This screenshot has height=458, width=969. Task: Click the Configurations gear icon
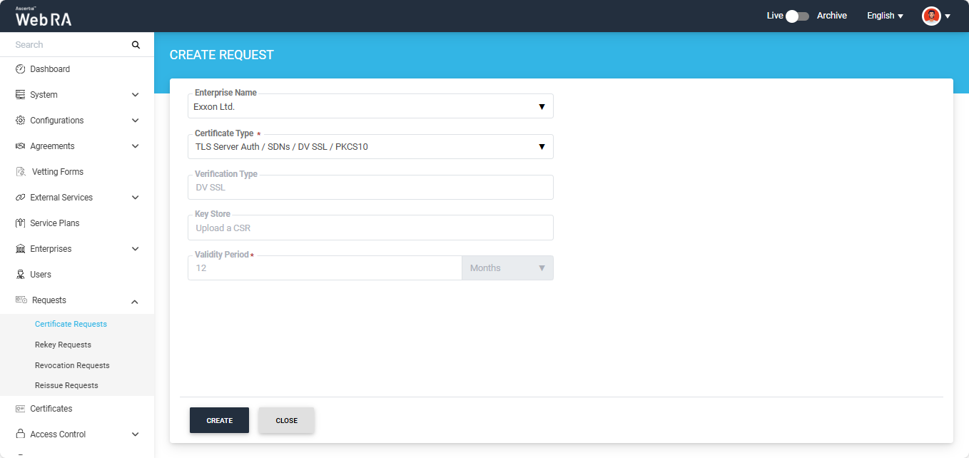click(x=21, y=121)
